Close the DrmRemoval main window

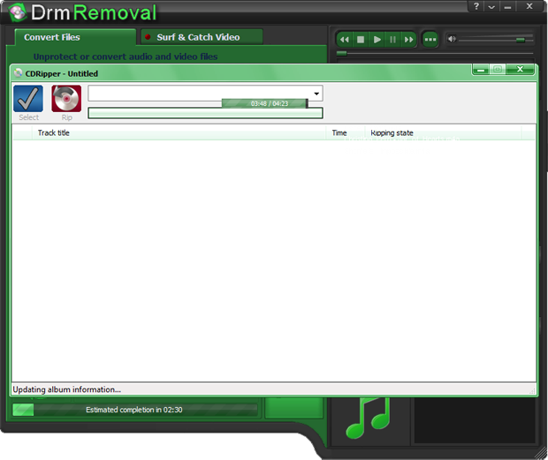coord(529,6)
